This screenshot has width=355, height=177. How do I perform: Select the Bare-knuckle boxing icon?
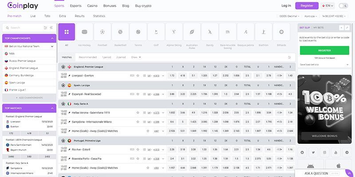pos(228,32)
